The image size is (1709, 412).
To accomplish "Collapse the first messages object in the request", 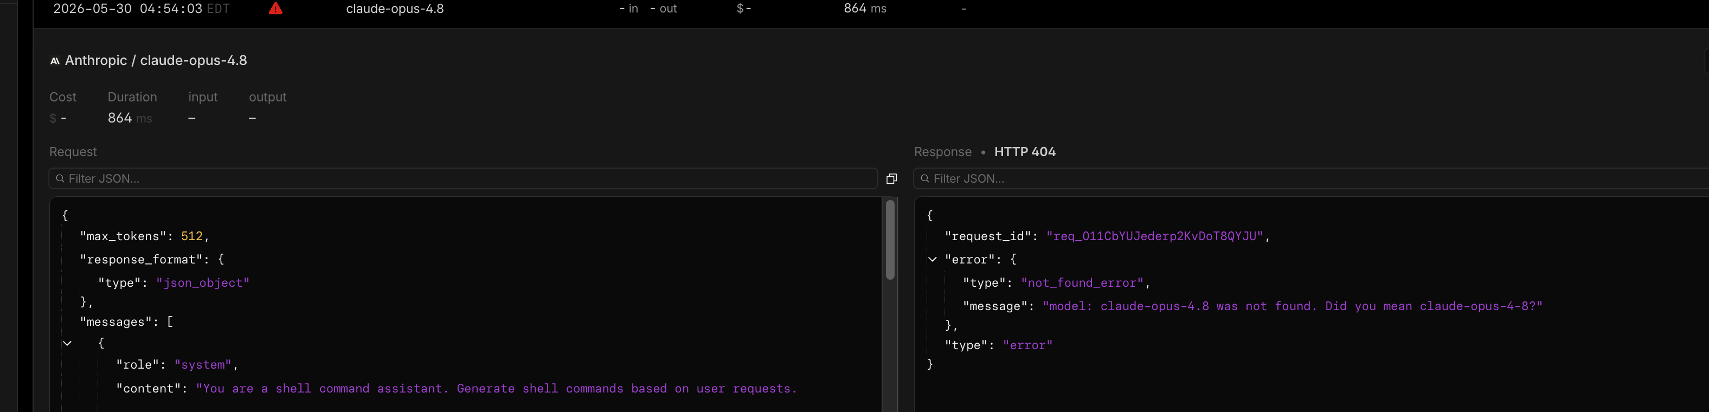I will [x=67, y=343].
